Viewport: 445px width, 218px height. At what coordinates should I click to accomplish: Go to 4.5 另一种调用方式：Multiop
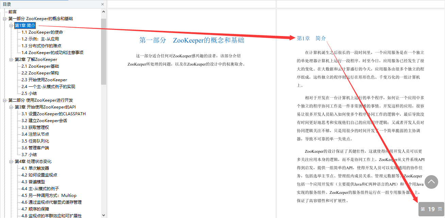point(49,196)
